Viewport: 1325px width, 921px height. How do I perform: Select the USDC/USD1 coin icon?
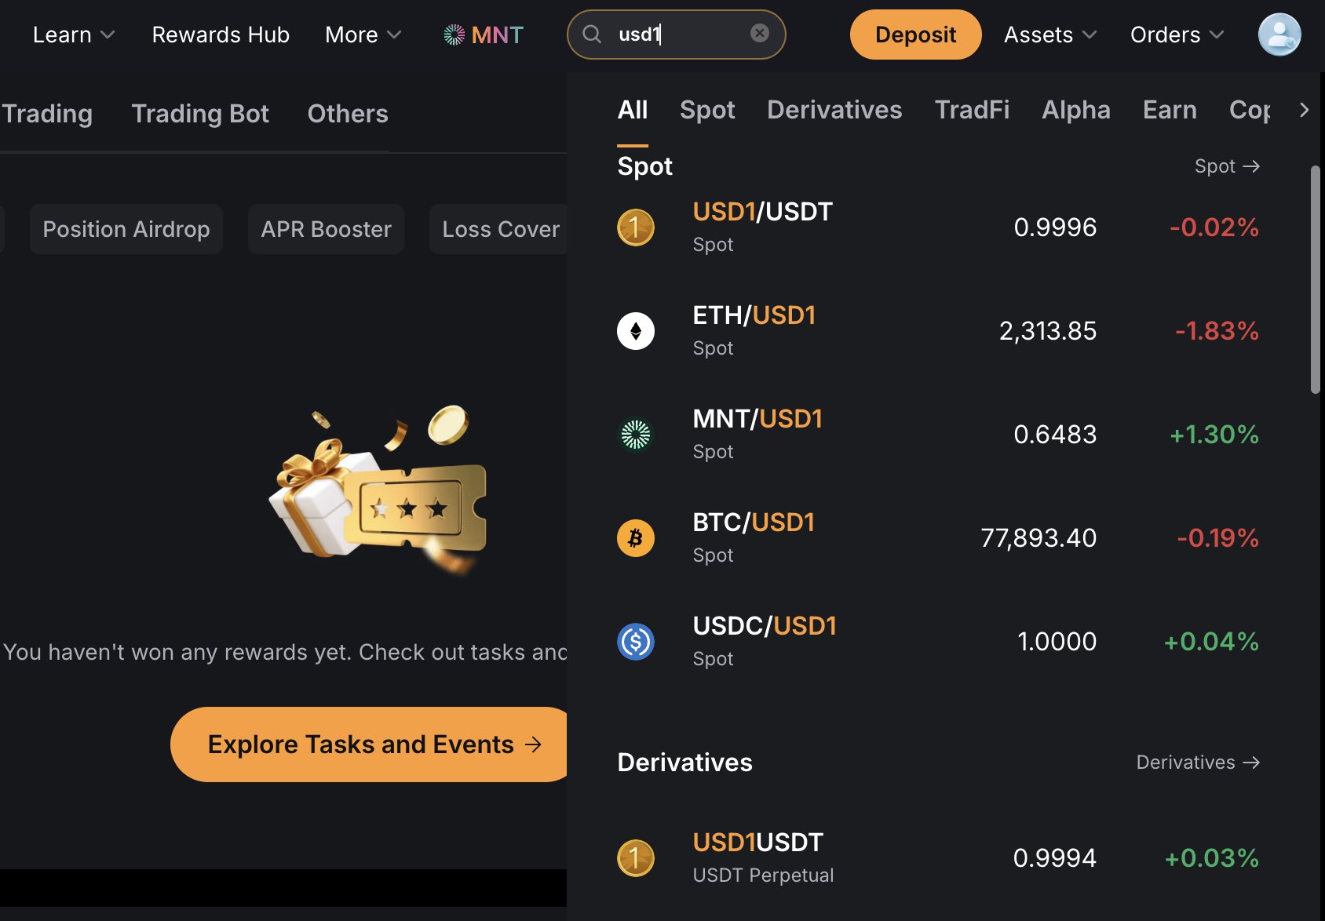[636, 642]
